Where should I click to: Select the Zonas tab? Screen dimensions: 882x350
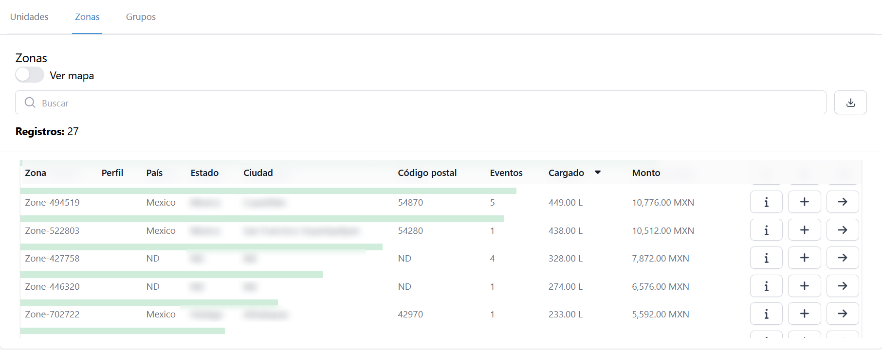pos(87,17)
